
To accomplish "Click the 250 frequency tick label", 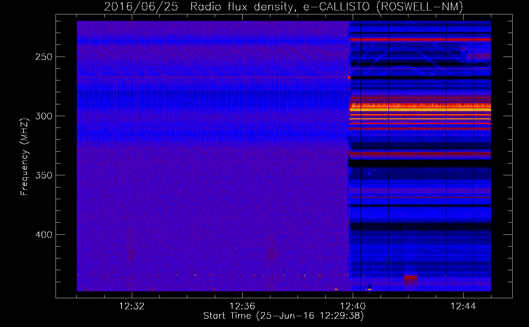I will (x=44, y=57).
